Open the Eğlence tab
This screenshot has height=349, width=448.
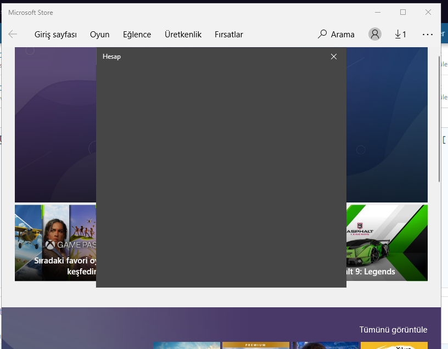pos(137,35)
